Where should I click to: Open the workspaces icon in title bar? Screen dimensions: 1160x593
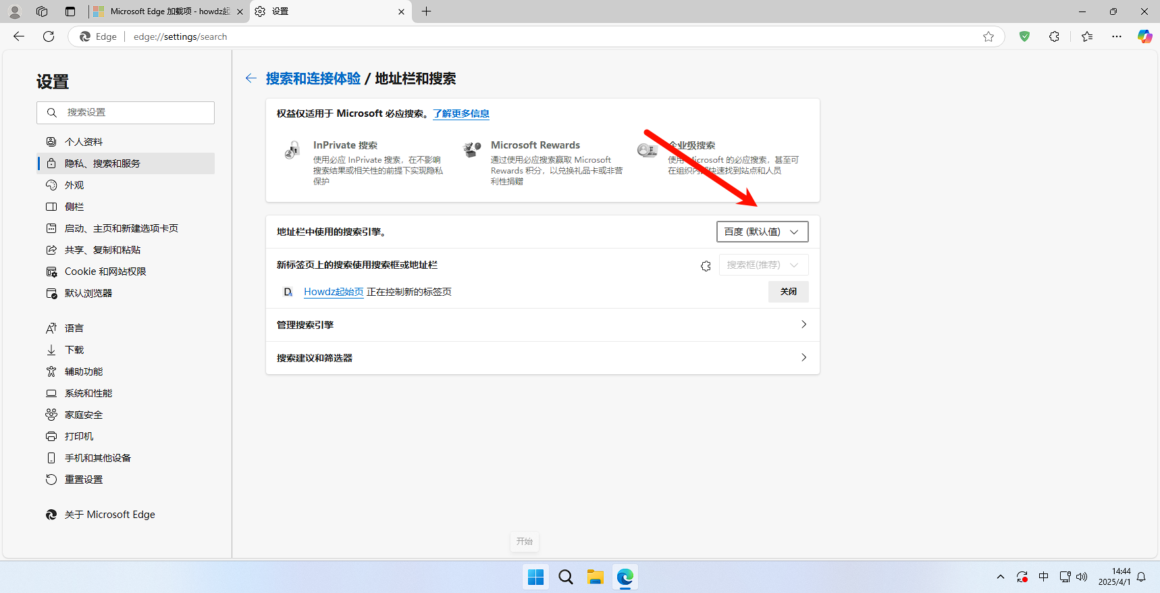[x=42, y=11]
